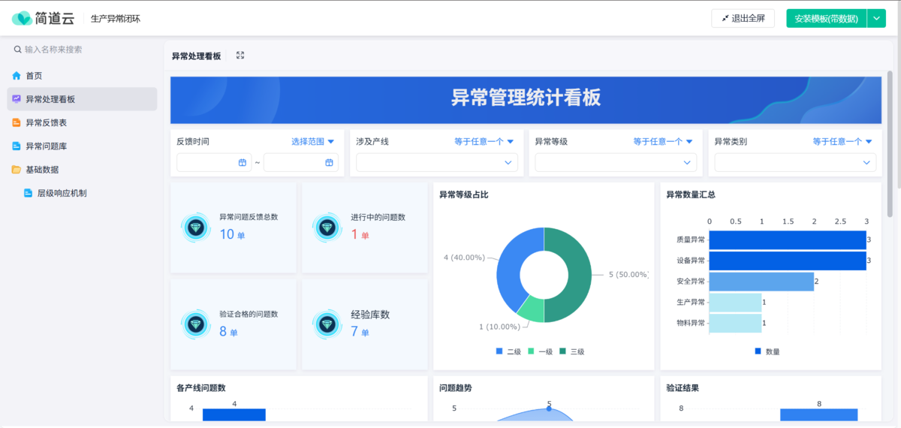The width and height of the screenshot is (901, 428).
Task: Click the 异常管理统计看板 banner
Action: coord(526,99)
